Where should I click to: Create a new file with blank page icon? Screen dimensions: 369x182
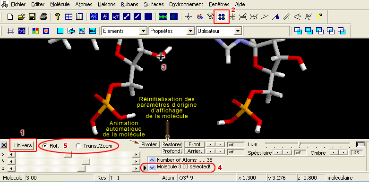(x=10, y=16)
